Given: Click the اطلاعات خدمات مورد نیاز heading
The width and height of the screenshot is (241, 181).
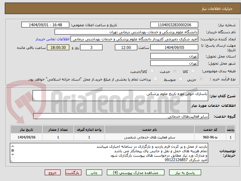Looking at the screenshot, I should pos(213,106).
